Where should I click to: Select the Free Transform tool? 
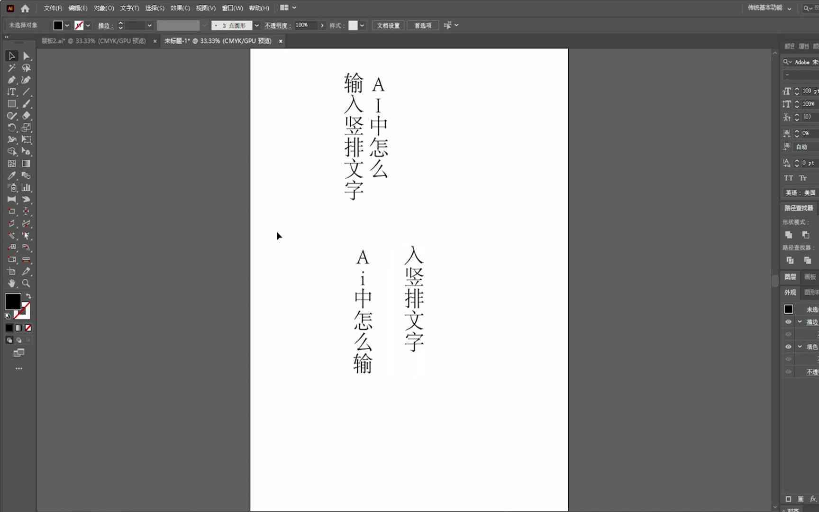[x=27, y=139]
